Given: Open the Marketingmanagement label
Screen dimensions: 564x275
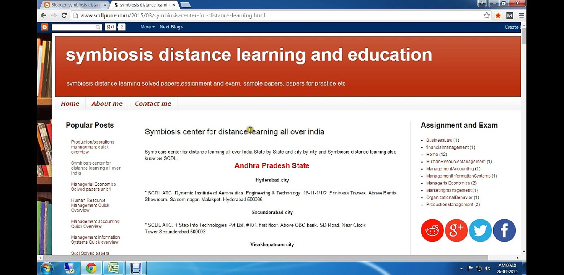Looking at the screenshot, I should tap(449, 190).
